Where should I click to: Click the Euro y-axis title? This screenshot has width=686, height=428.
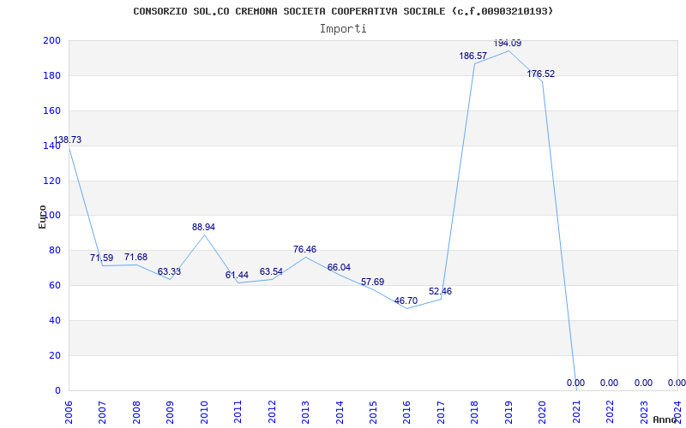tap(42, 217)
